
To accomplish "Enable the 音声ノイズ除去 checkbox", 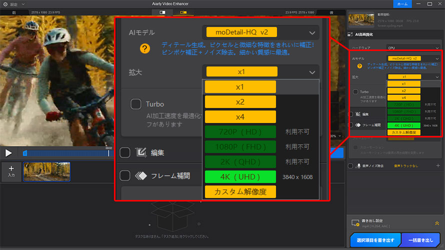I will [350, 165].
